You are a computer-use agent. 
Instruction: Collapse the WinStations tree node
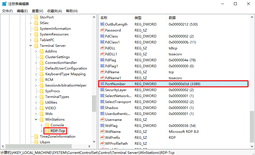[36, 120]
